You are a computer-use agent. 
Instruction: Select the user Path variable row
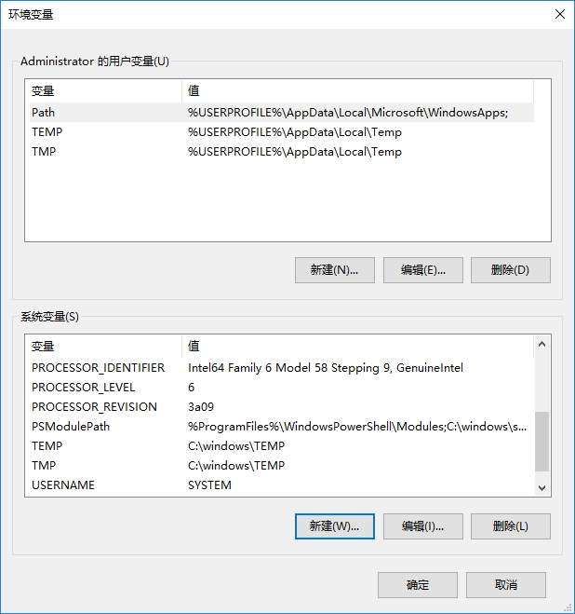click(x=282, y=113)
